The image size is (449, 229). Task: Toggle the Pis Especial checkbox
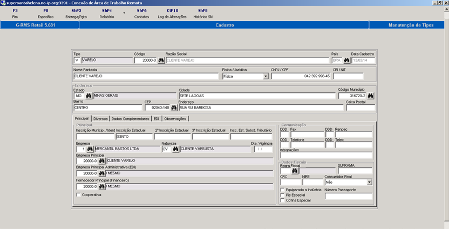[282, 195]
